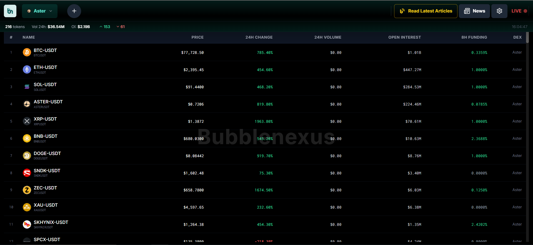Screen dimensions: 533x245
Task: Click SKHYNIX funding rate 2.4202%
Action: (479, 224)
